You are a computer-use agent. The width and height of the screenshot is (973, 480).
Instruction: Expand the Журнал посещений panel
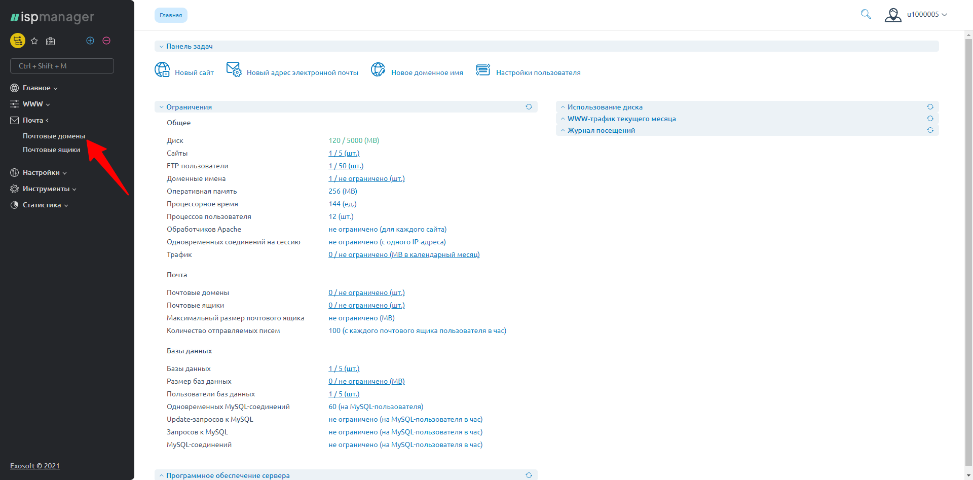(601, 130)
